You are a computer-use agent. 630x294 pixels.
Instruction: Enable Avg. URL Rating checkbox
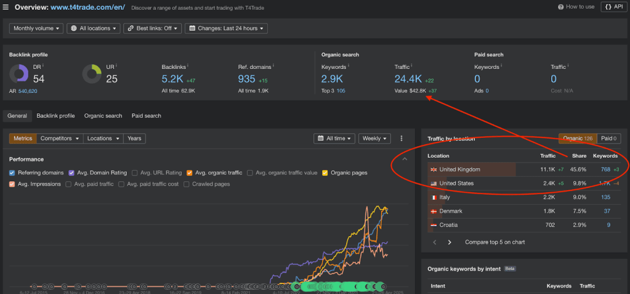[135, 173]
